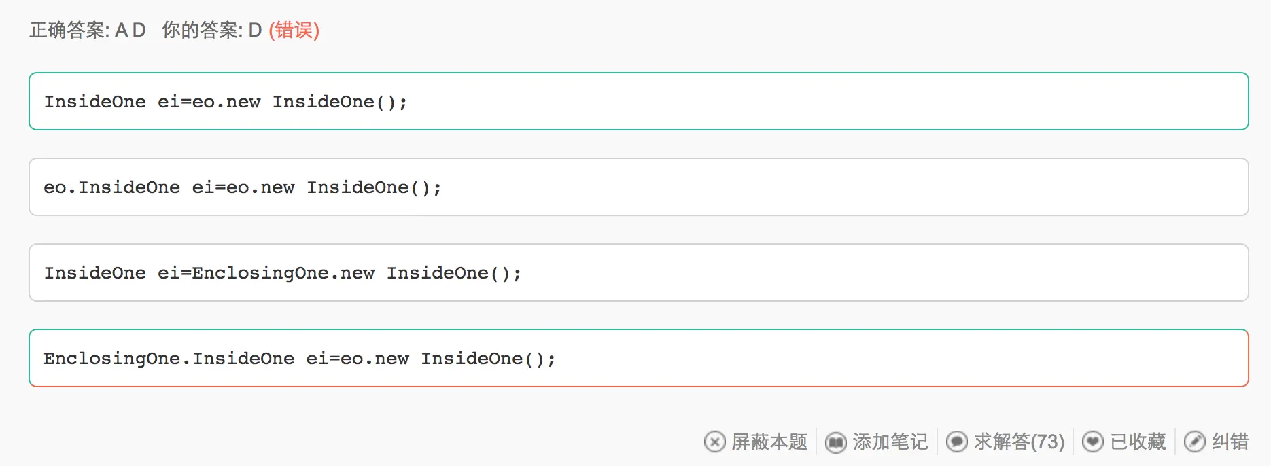Click the book icon for adding notes
Screen dimensions: 1271x466
click(835, 442)
